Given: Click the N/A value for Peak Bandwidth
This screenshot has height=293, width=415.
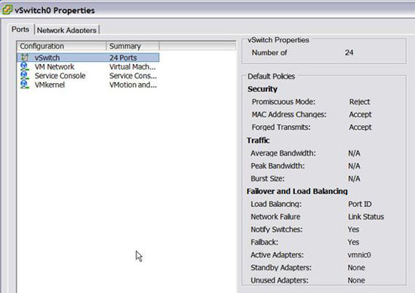Looking at the screenshot, I should [354, 166].
